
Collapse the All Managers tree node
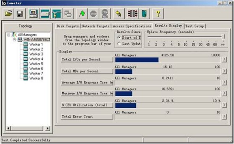tap(9, 35)
